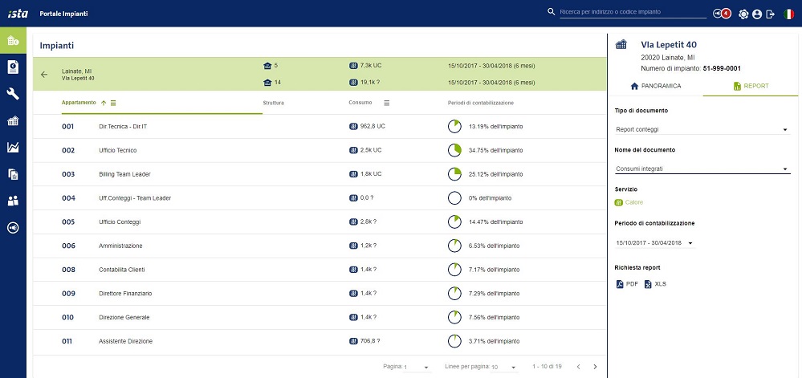Download the report as PDF
This screenshot has width=802, height=378.
click(627, 284)
